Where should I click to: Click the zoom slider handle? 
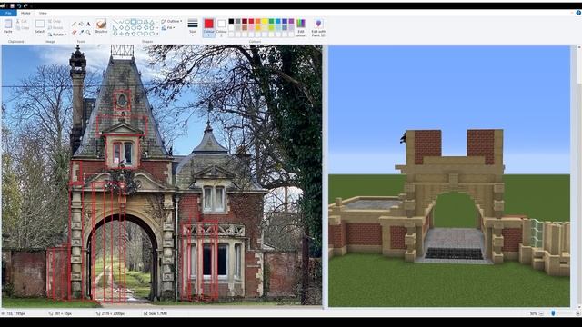(553, 313)
